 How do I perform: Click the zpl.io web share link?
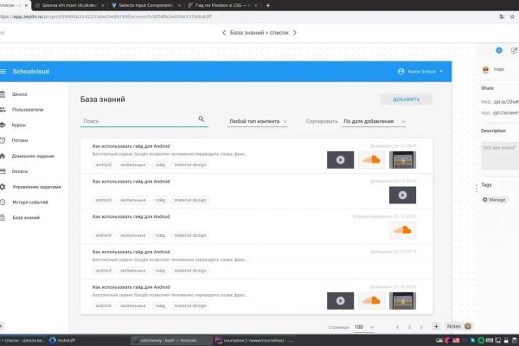506,102
